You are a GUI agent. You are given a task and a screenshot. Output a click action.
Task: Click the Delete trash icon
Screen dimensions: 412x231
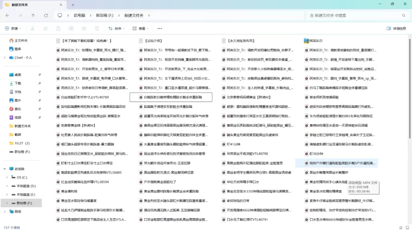tap(97, 28)
